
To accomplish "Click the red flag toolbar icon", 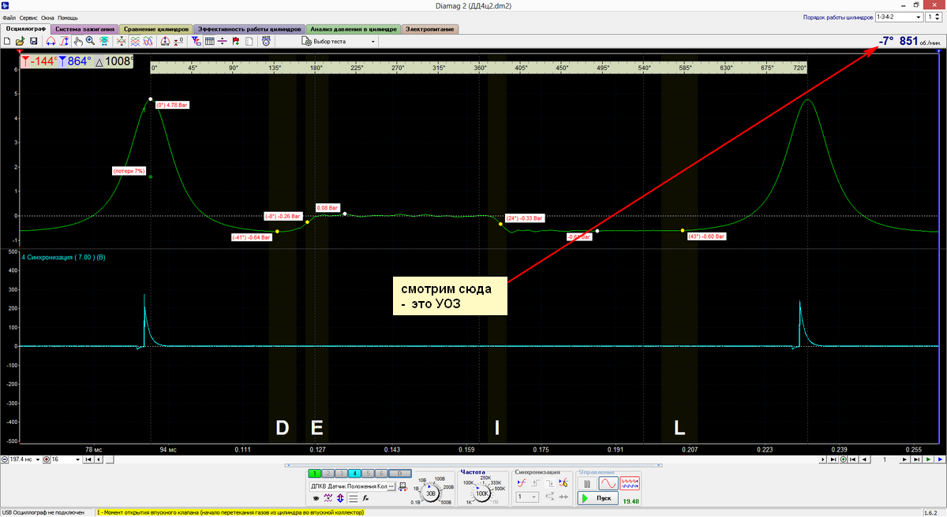I will 235,41.
